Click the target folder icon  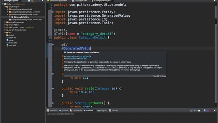(x=7, y=35)
